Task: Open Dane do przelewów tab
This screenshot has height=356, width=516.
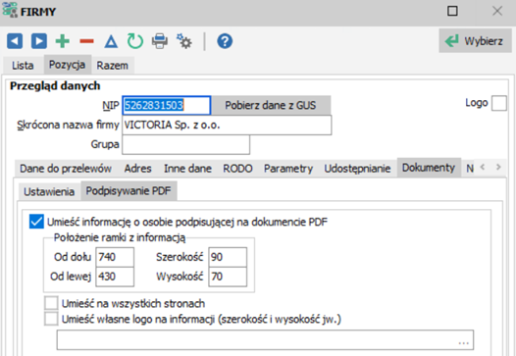Action: click(x=66, y=169)
